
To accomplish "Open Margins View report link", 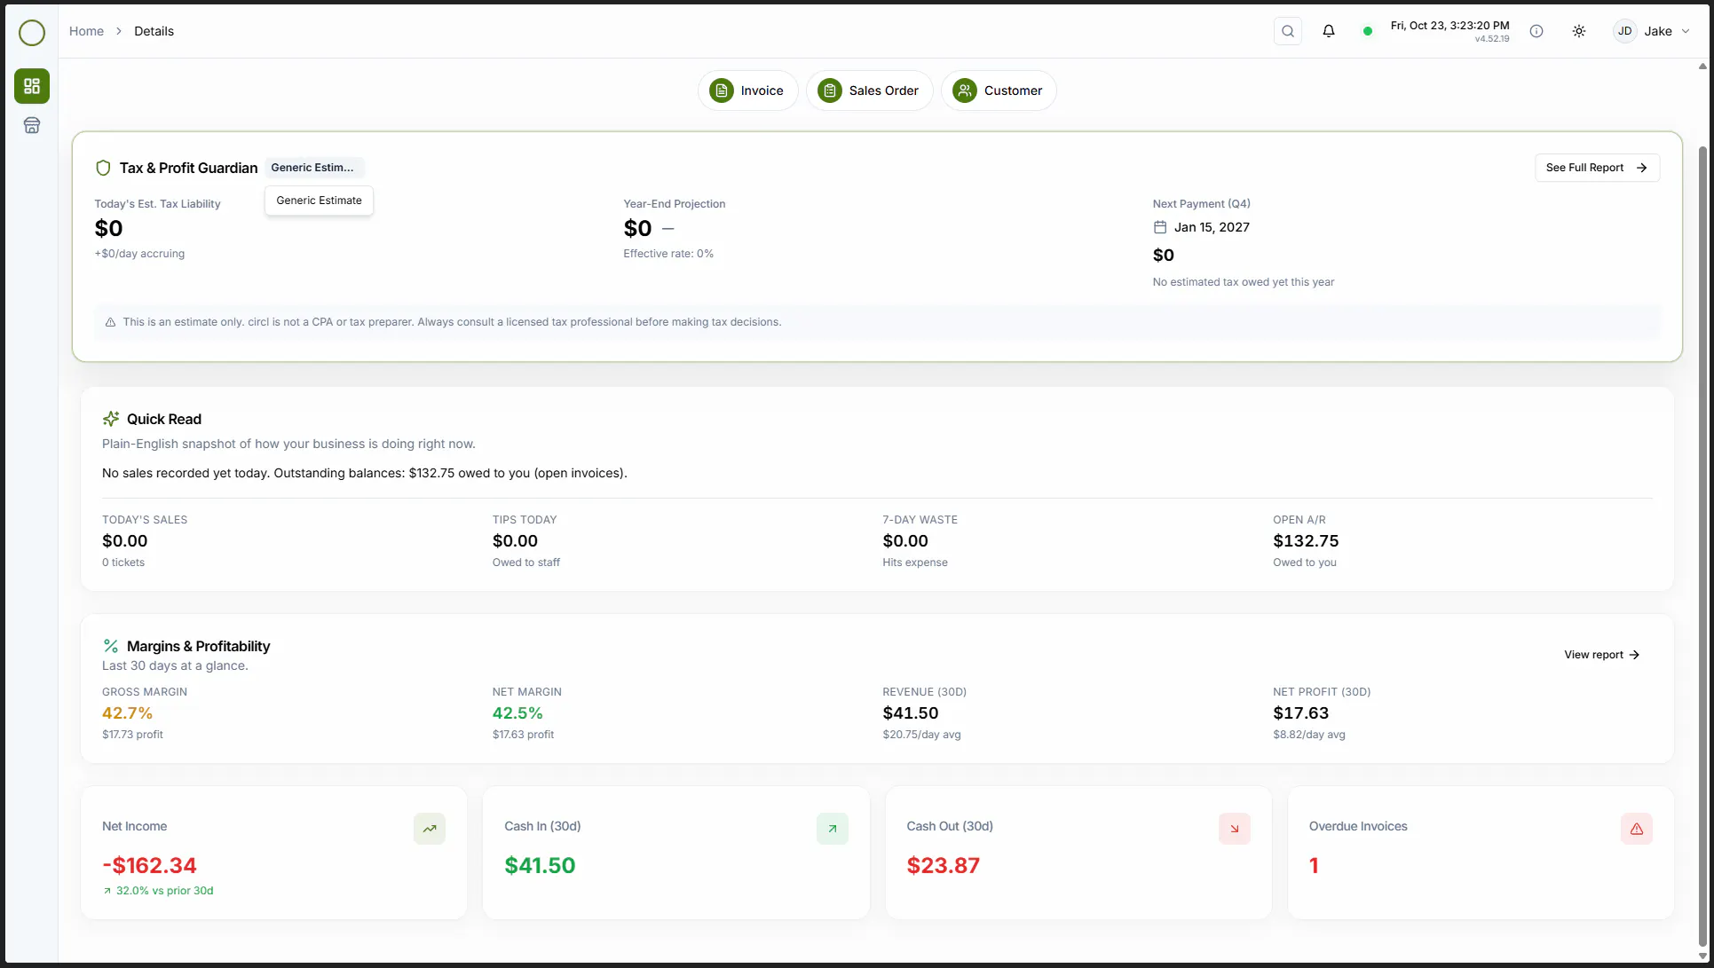I will [1601, 655].
